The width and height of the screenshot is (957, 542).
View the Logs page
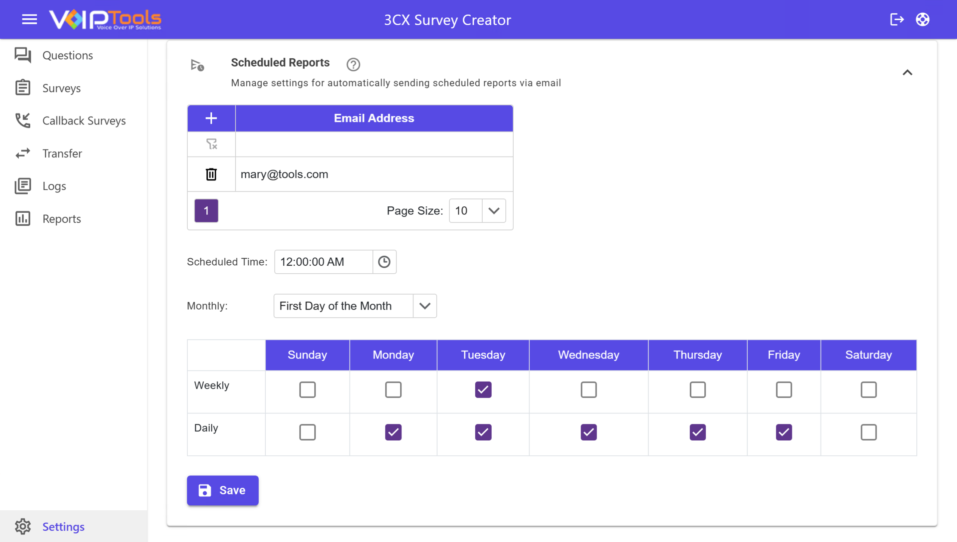tap(54, 186)
